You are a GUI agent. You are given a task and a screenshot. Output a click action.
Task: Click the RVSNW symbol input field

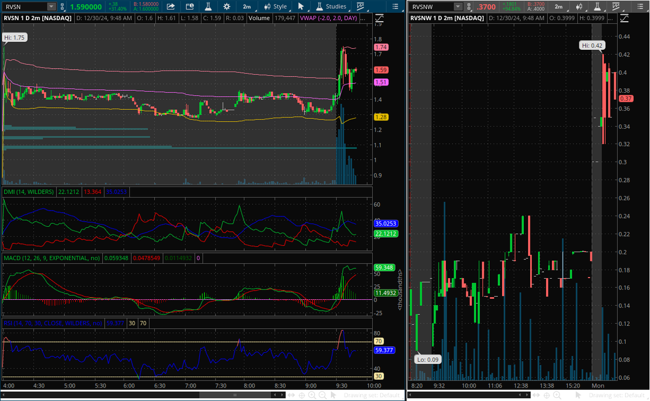tap(432, 6)
